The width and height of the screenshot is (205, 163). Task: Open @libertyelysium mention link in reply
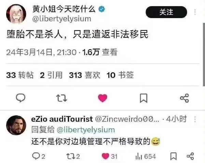pyautogui.click(x=86, y=130)
